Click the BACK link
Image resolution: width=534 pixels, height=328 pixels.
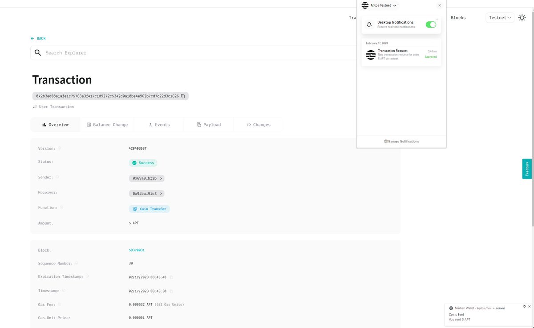pos(38,39)
